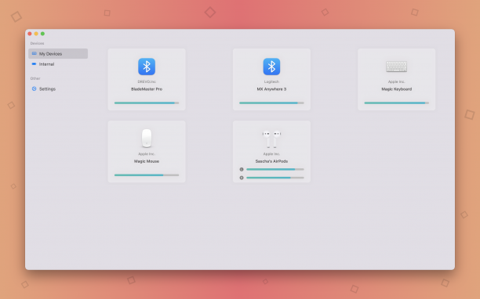Click the Internal battery sidebar icon
480x299 pixels.
coord(34,64)
